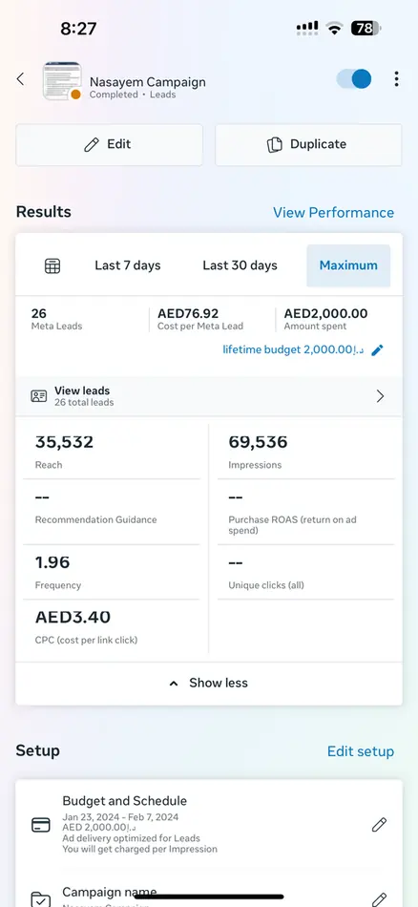Tap the Unique clicks (all) label
Viewport: 418px width, 907px height.
pos(266,585)
